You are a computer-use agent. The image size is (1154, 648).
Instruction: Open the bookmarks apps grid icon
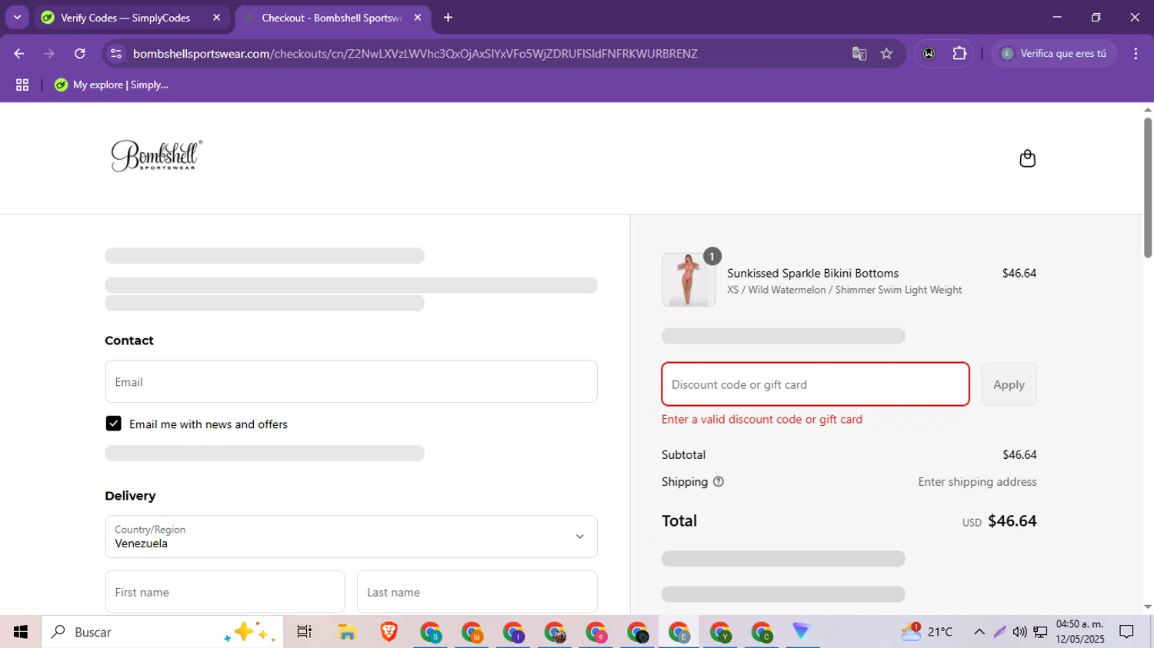coord(22,85)
